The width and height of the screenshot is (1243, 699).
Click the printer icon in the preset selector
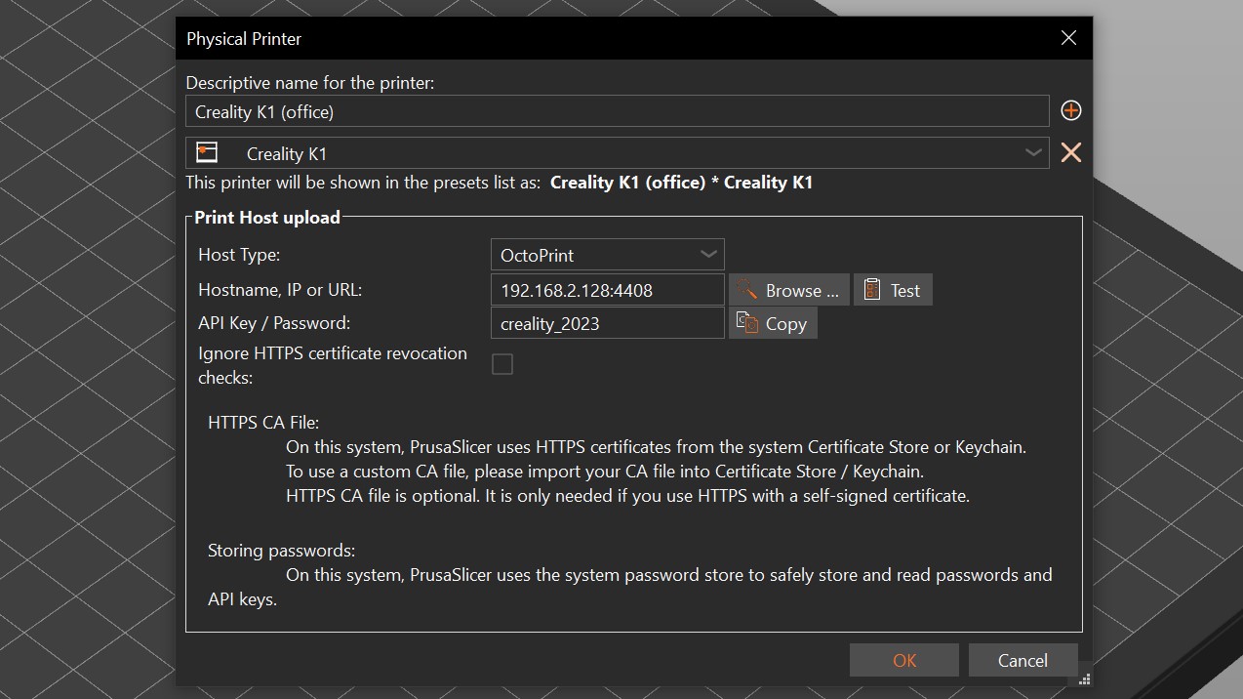pyautogui.click(x=206, y=153)
